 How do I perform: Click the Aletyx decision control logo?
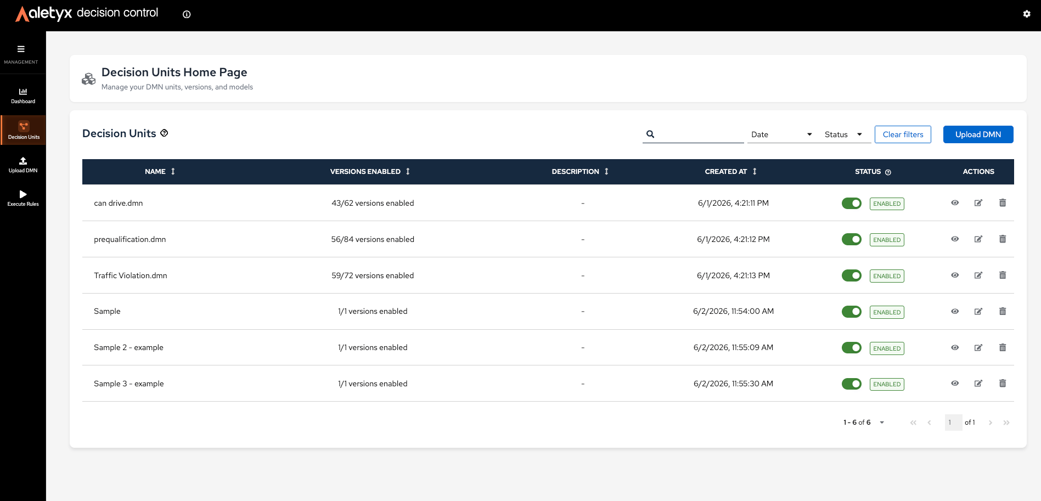87,13
